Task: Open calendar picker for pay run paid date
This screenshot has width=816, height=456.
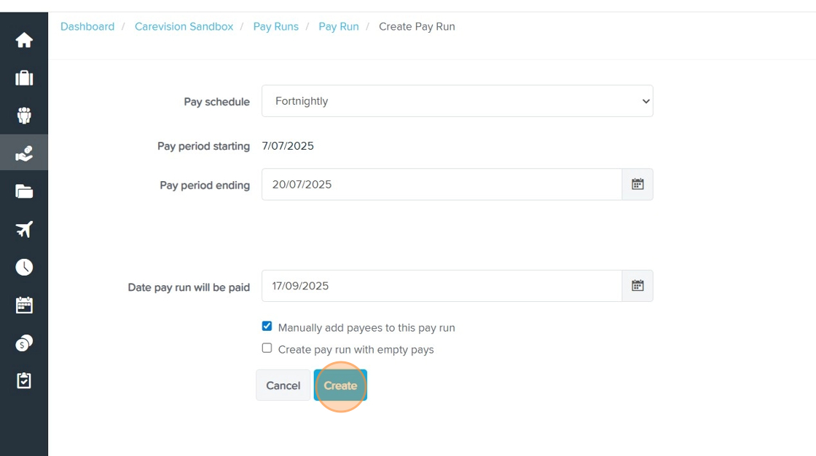Action: click(x=637, y=286)
